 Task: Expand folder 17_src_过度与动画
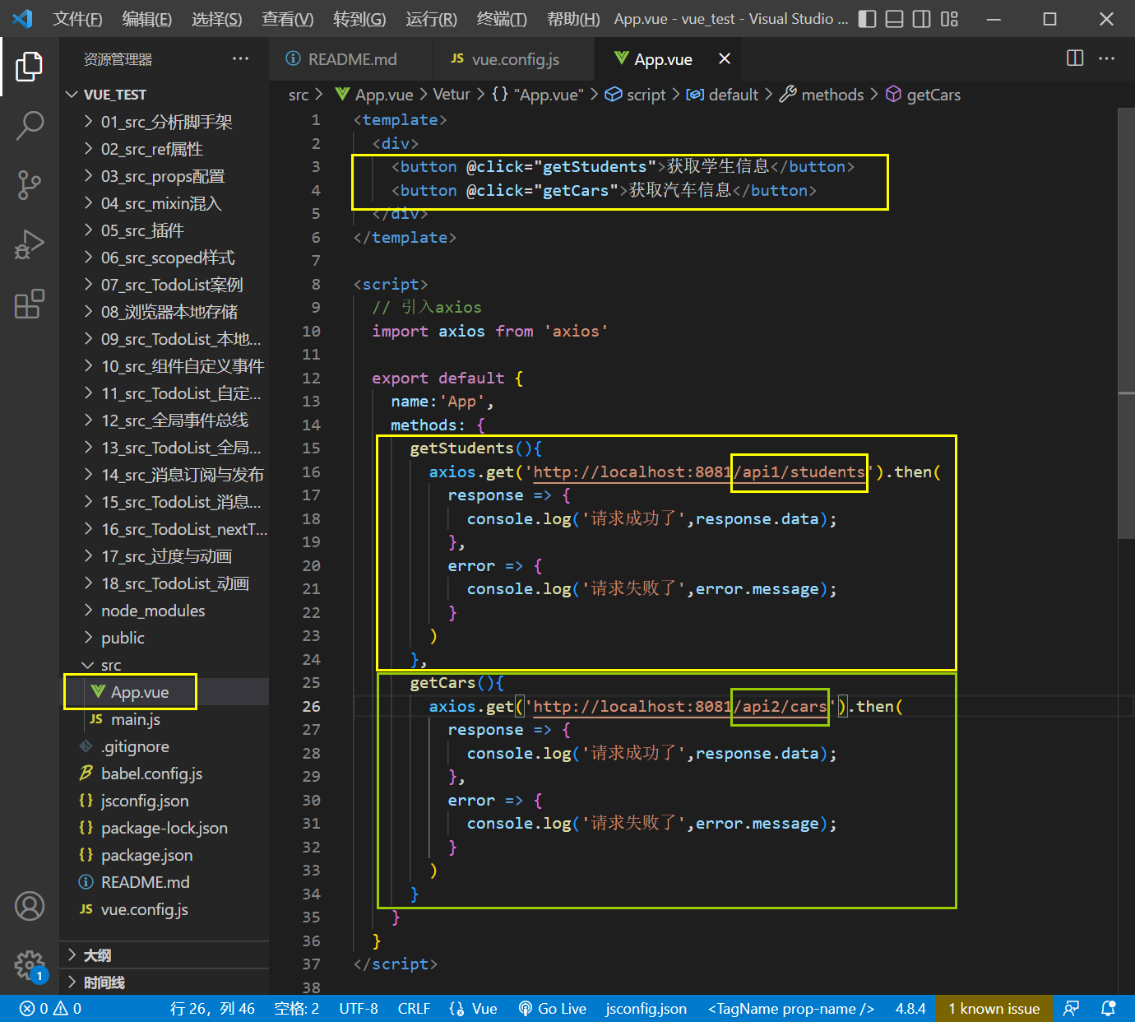(164, 556)
